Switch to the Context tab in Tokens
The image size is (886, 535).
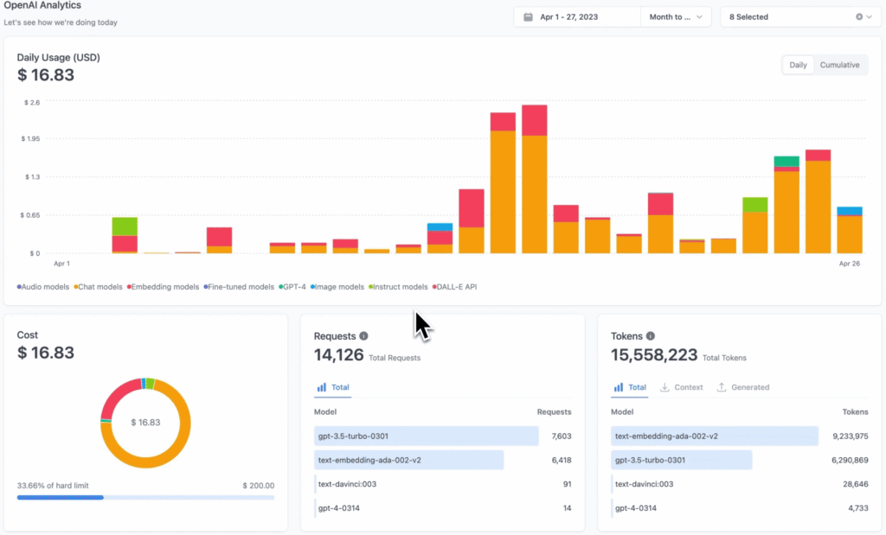point(682,387)
